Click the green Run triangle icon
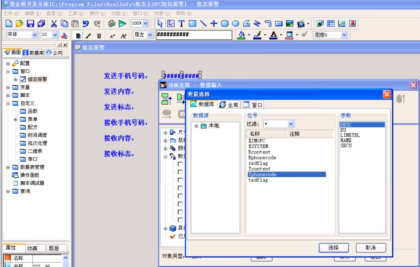 [x=122, y=23]
